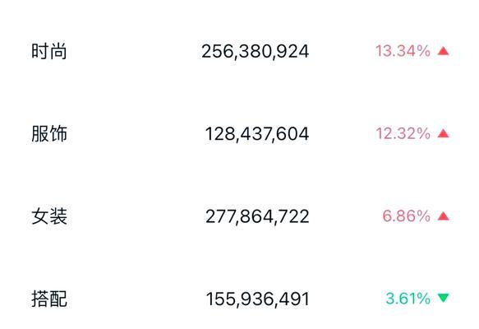Click the 12.32% growth percentage
Viewport: 479px width, 329px height.
(x=403, y=133)
